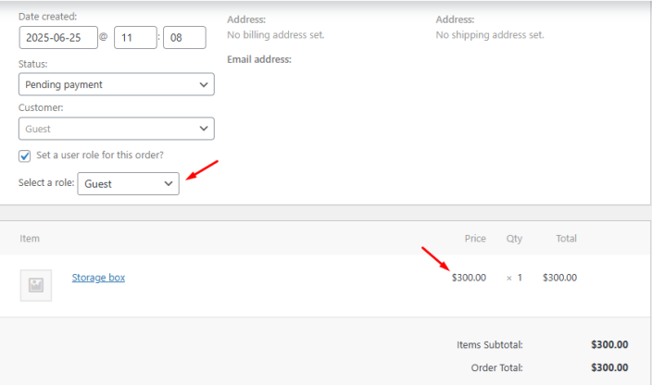Viewport: 652px width, 385px height.
Task: Click the Storage box product thumbnail placeholder
Action: pos(36,285)
